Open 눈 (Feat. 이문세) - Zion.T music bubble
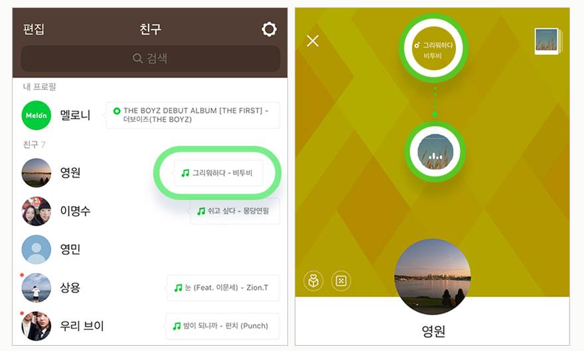Screen dimensions: 584x351 click(223, 288)
